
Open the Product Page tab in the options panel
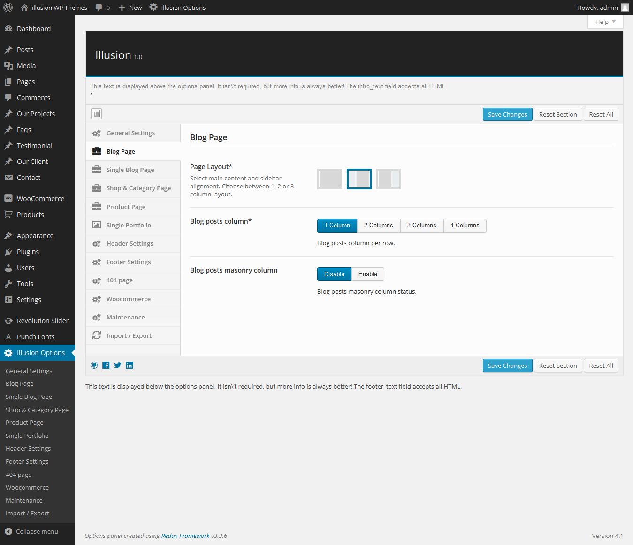coord(133,207)
